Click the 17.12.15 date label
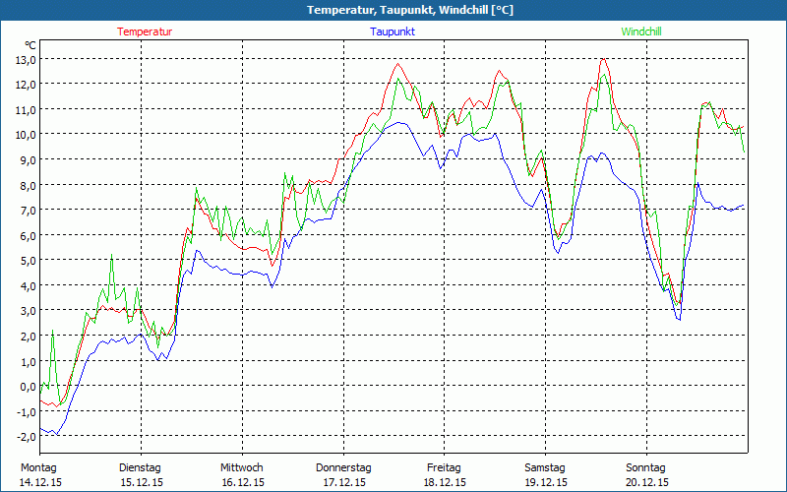The image size is (787, 492). 344,482
